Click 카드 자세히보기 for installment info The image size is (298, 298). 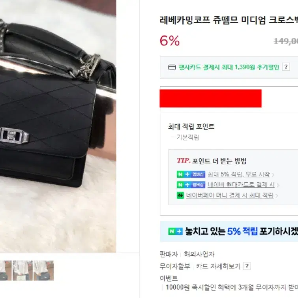click(x=218, y=266)
